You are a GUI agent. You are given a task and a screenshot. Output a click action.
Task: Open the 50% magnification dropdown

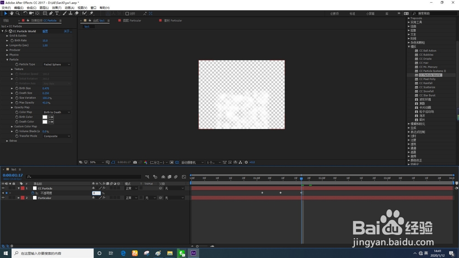pos(96,162)
